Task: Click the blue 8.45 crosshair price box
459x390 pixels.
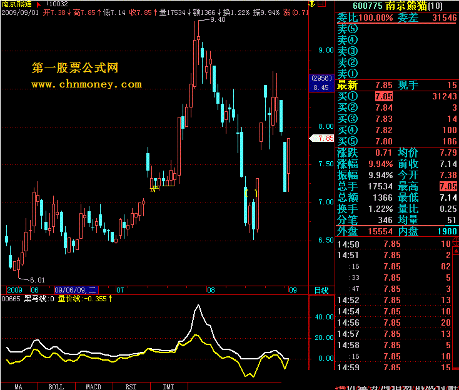Action: (x=321, y=83)
